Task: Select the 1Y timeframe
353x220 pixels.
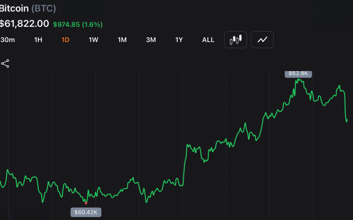Action: (179, 40)
